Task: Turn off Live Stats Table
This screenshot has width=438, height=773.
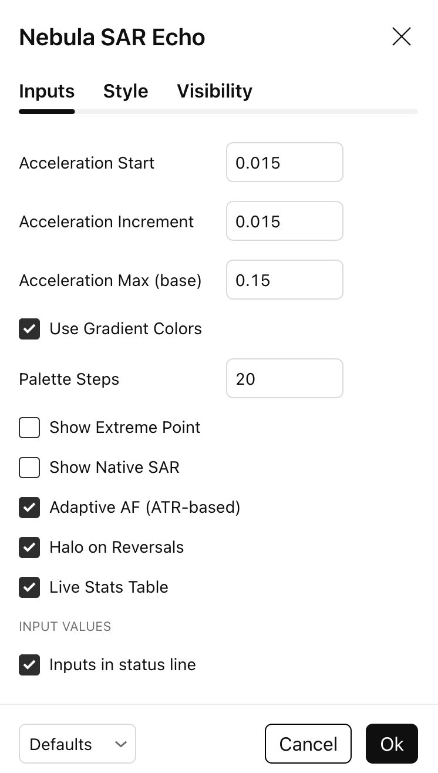Action: 29,587
